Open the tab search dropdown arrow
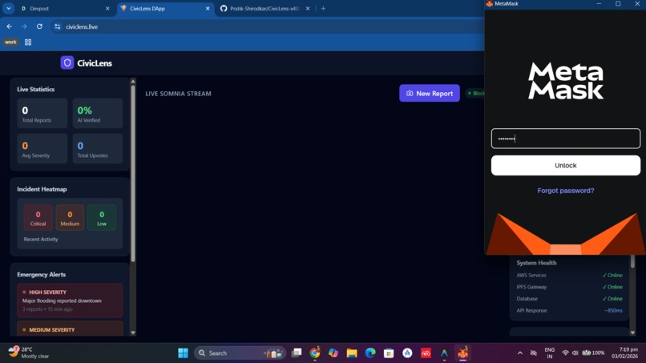The height and width of the screenshot is (363, 646). pos(9,8)
